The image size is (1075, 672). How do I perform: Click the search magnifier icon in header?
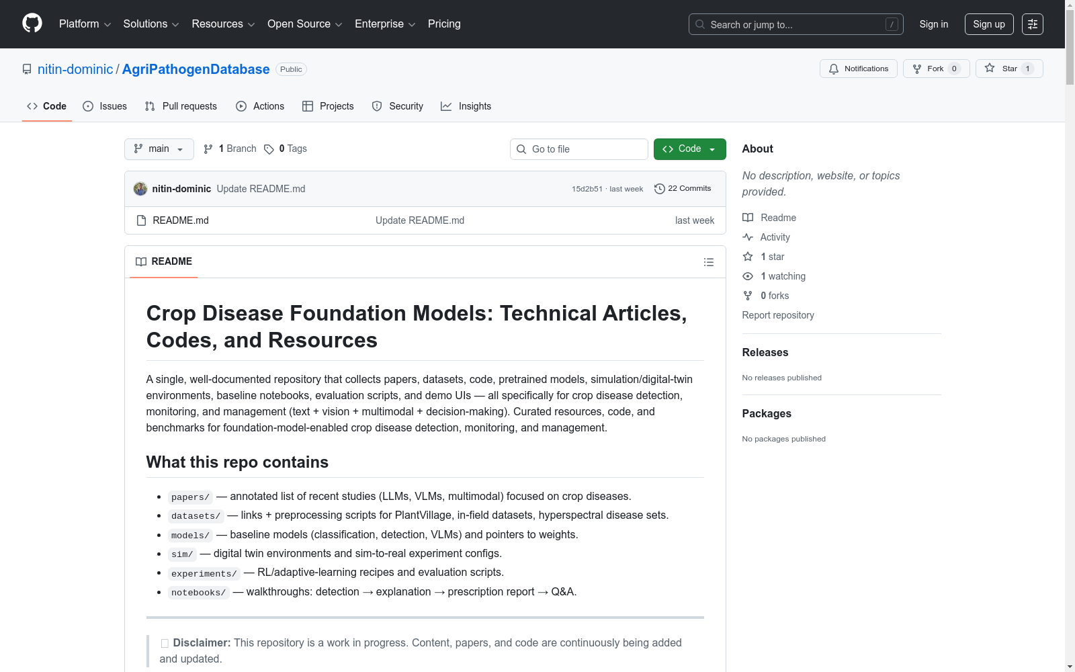pyautogui.click(x=700, y=24)
